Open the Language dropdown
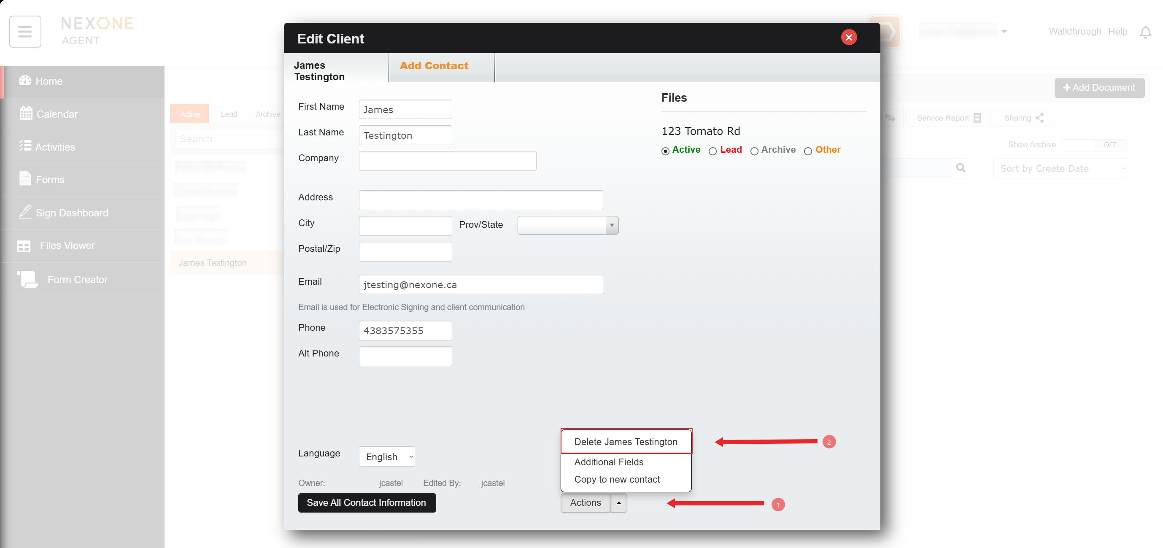 (386, 457)
